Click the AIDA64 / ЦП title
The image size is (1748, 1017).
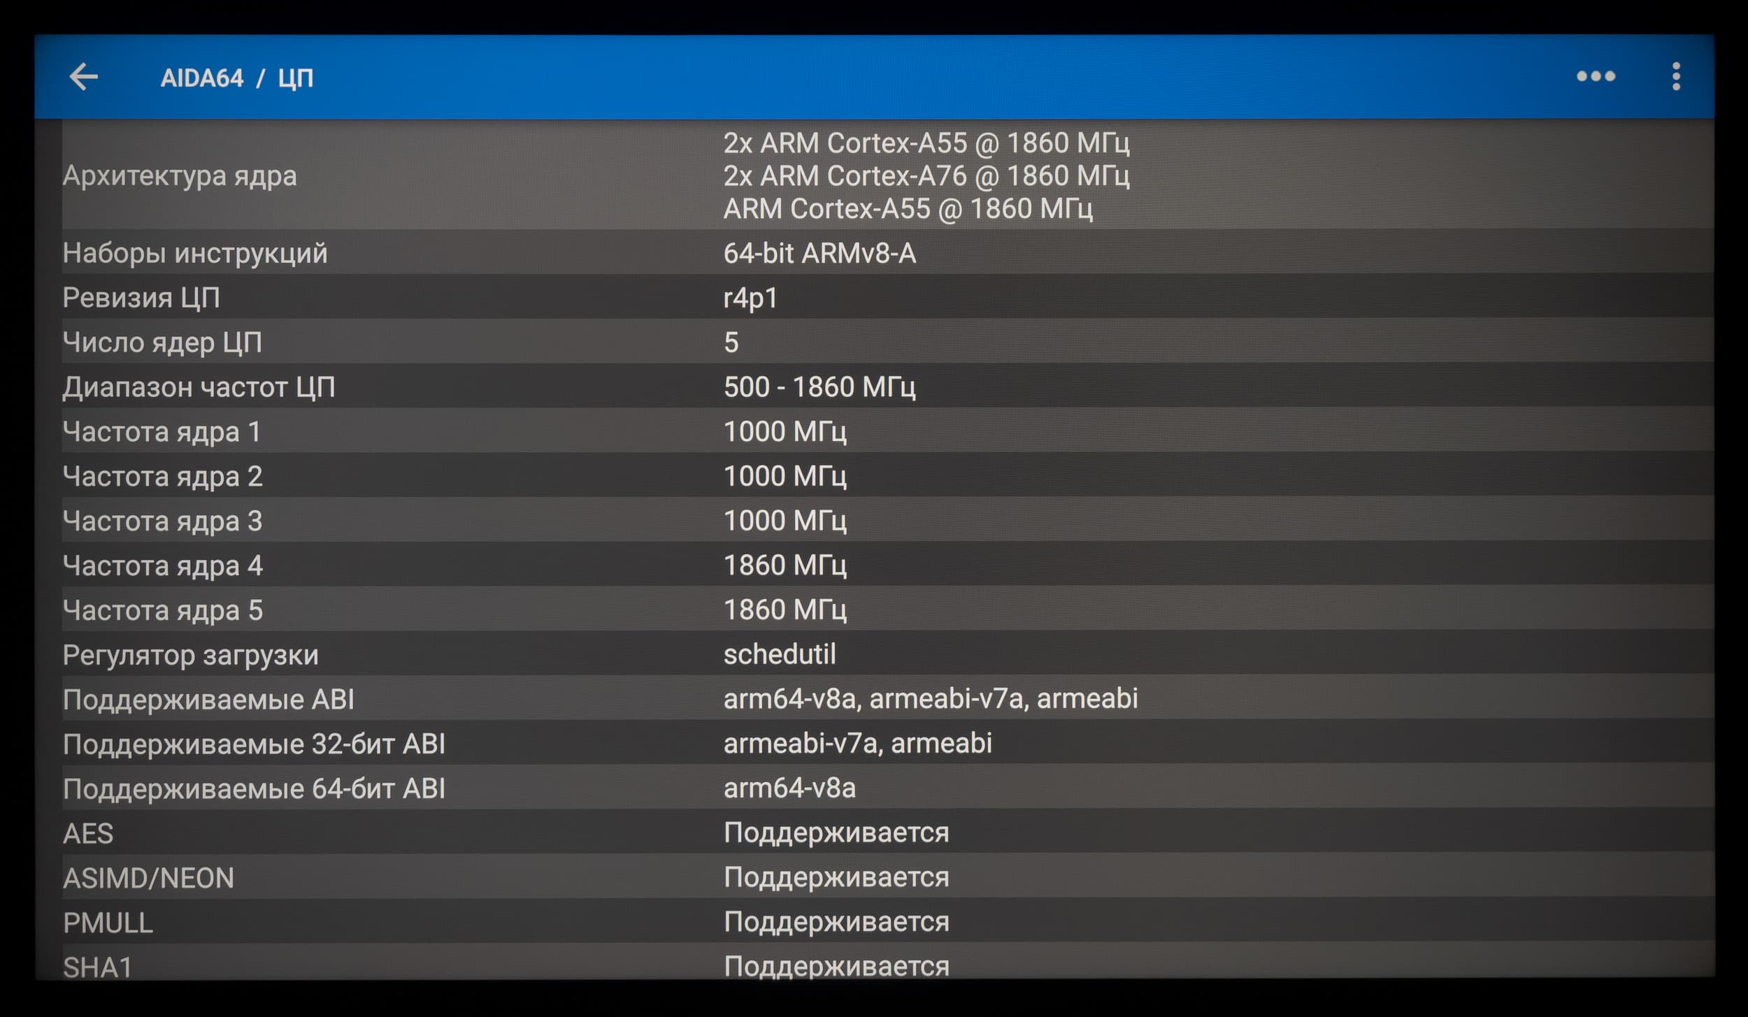237,78
